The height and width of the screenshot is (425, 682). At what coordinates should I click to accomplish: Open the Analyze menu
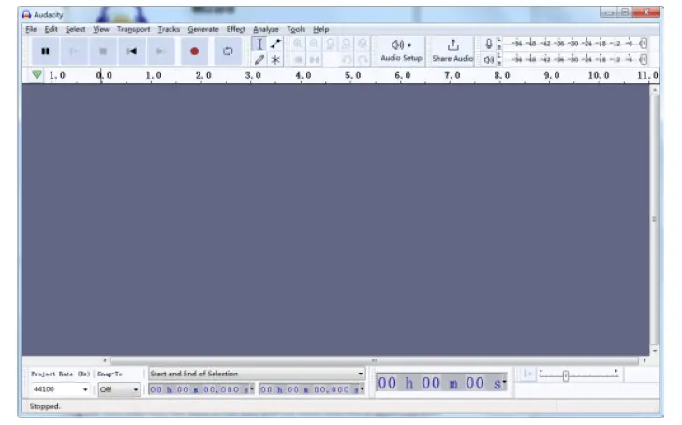point(266,29)
